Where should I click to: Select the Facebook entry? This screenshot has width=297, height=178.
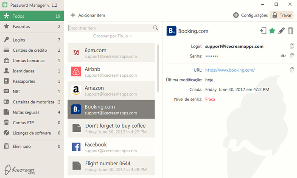pyautogui.click(x=111, y=147)
